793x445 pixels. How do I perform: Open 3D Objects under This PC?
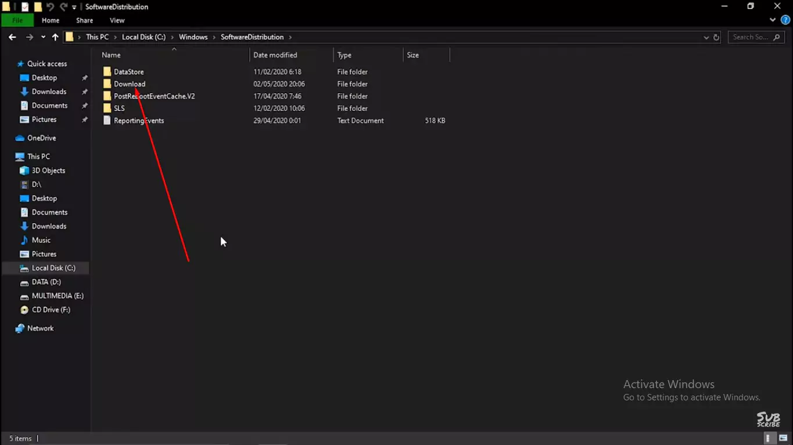48,171
